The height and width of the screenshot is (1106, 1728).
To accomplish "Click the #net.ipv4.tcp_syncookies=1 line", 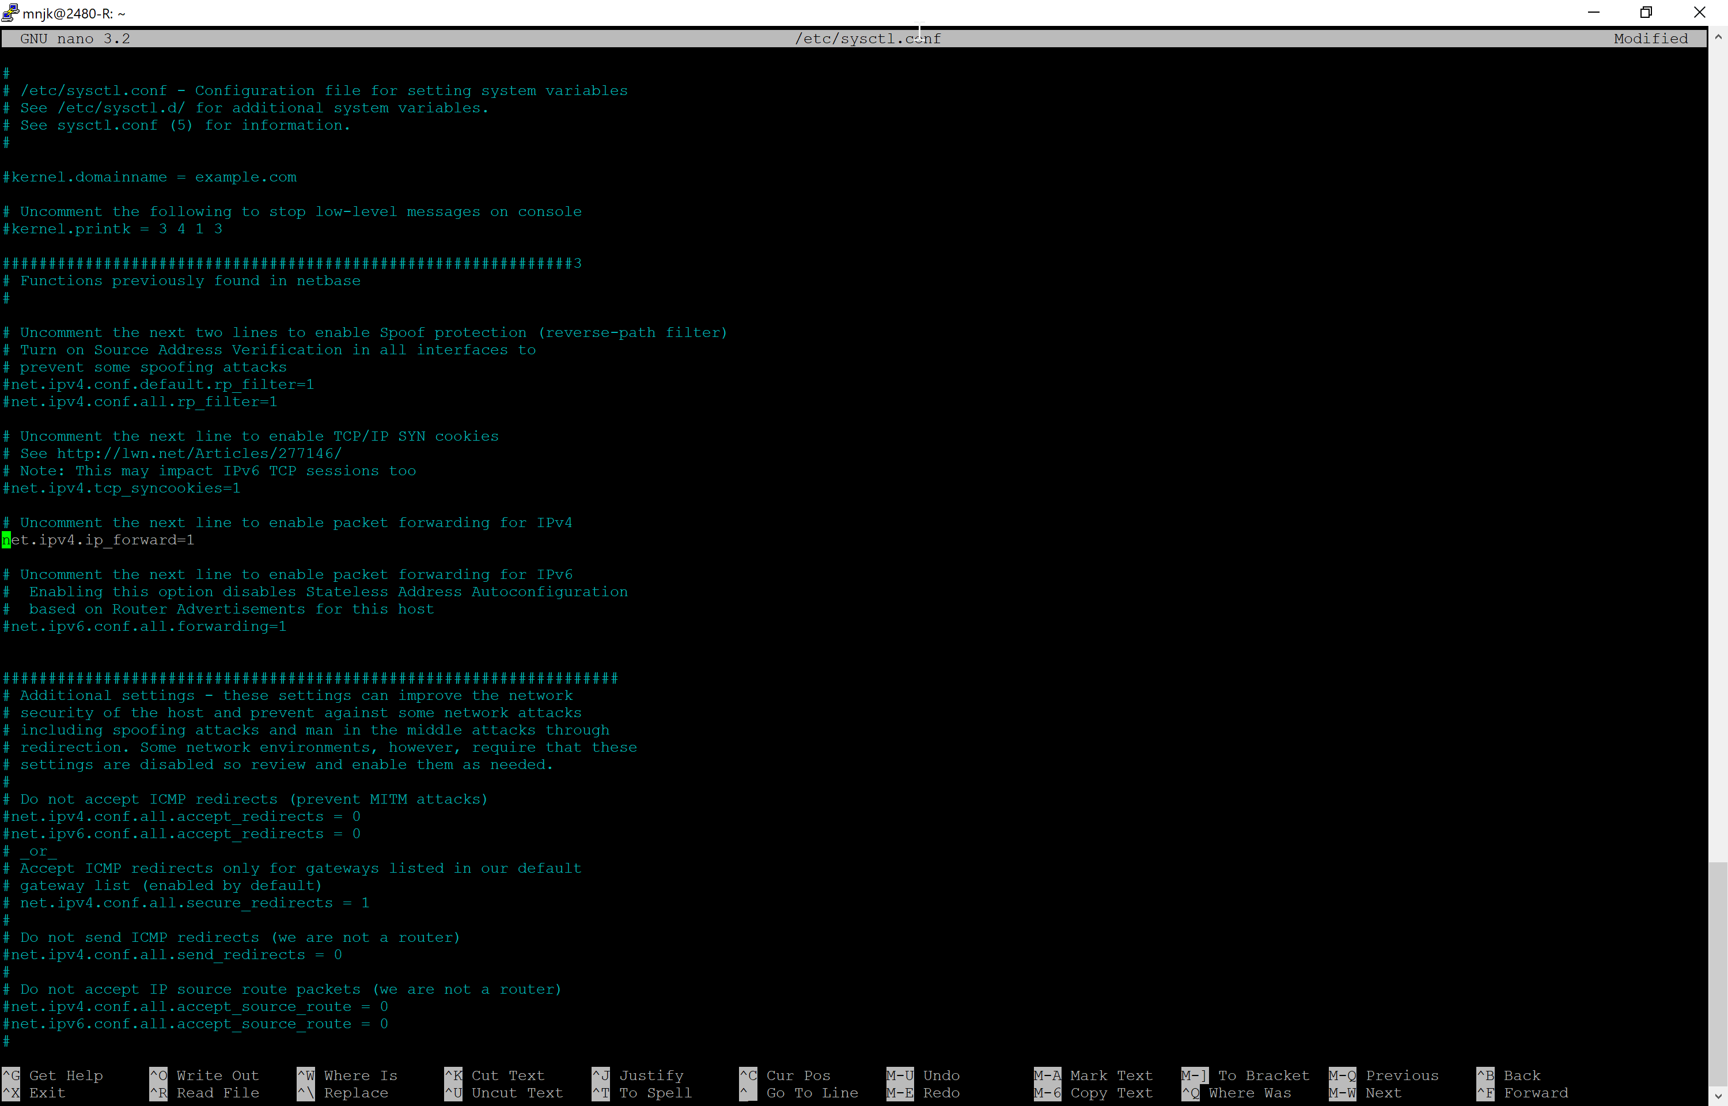I will [x=122, y=488].
